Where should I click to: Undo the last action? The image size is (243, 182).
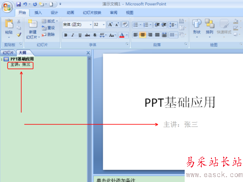(25, 4)
